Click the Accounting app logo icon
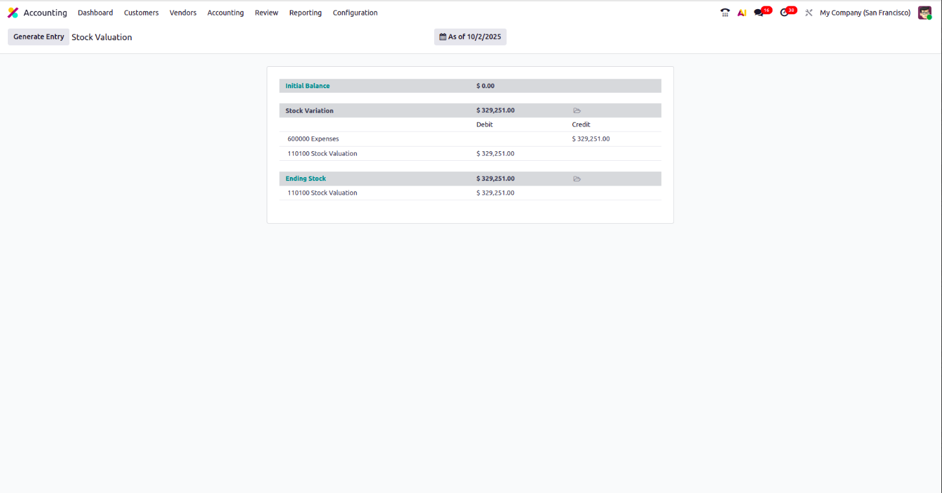 point(13,13)
